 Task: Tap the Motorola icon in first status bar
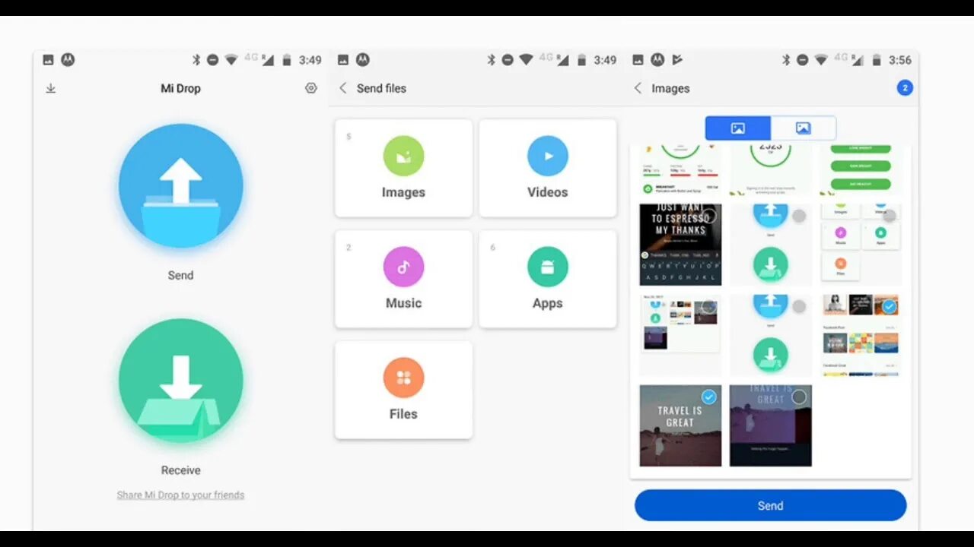(68, 60)
